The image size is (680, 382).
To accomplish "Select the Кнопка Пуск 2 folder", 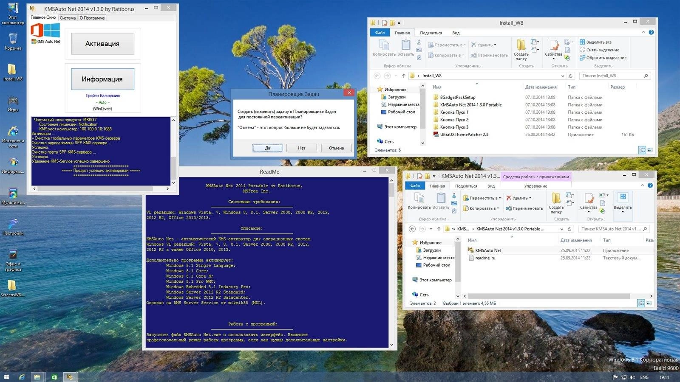I will 450,120.
